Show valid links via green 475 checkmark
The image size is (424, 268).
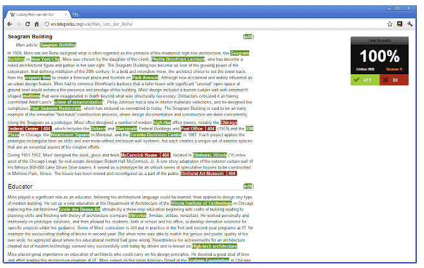tap(365, 80)
